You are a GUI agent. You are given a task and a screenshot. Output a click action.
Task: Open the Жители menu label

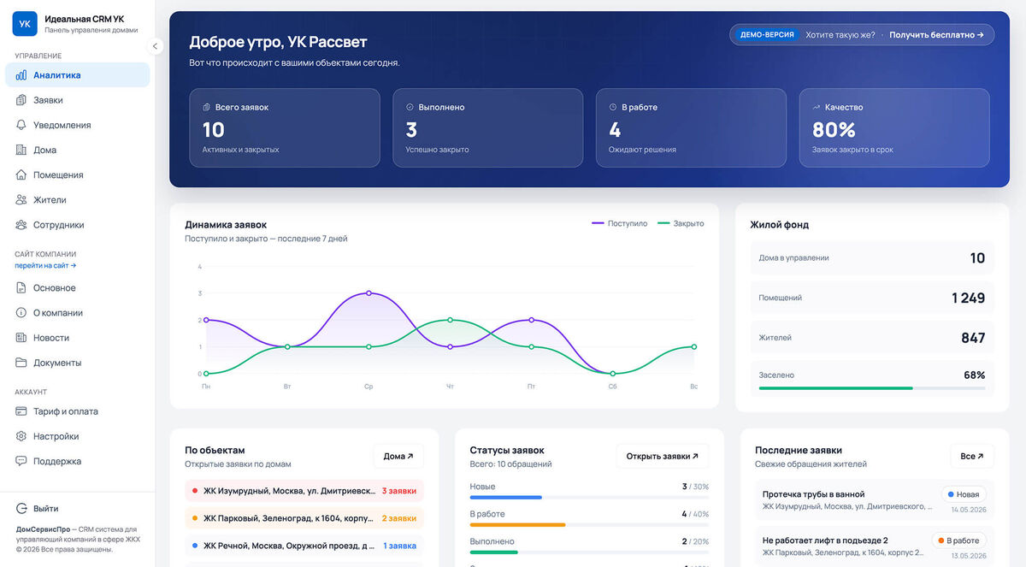pos(50,200)
